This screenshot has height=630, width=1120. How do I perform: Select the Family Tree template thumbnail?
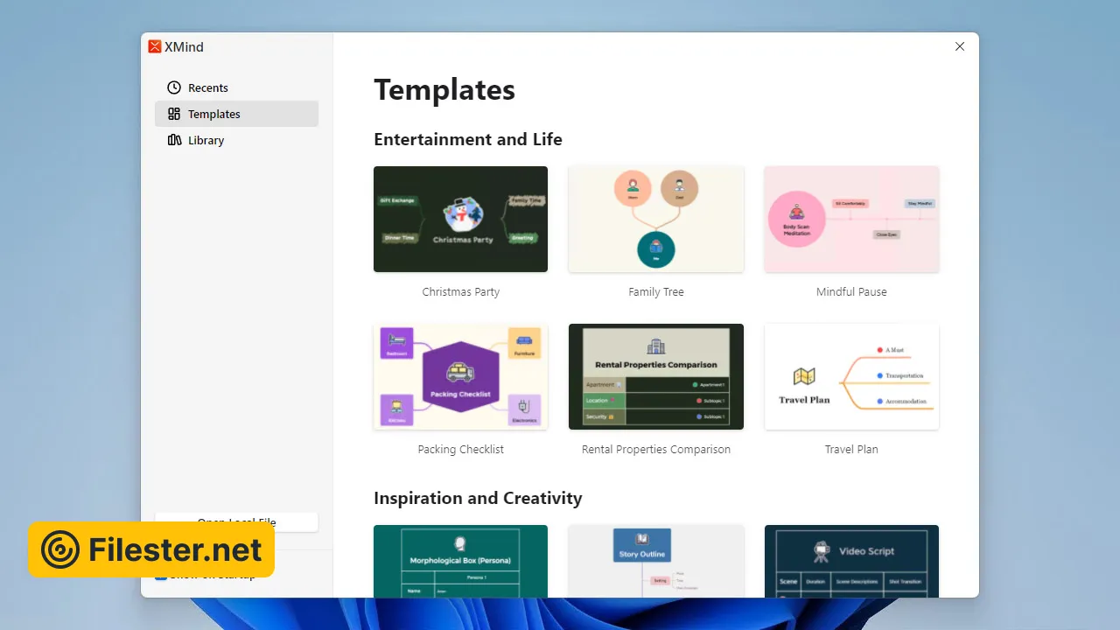tap(655, 219)
